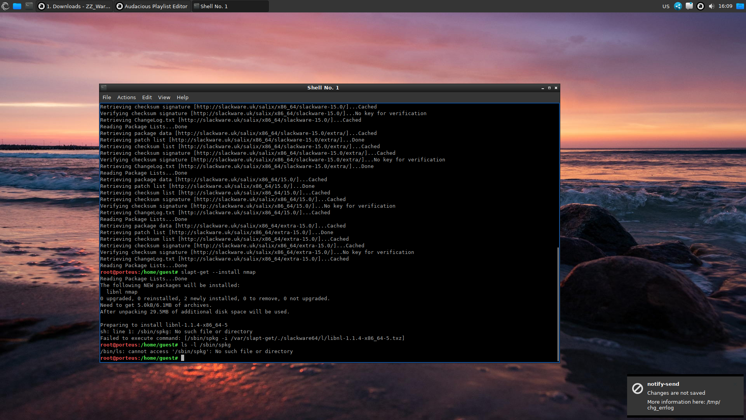Click the Audacious tray icon
This screenshot has height=420, width=746.
tap(701, 6)
